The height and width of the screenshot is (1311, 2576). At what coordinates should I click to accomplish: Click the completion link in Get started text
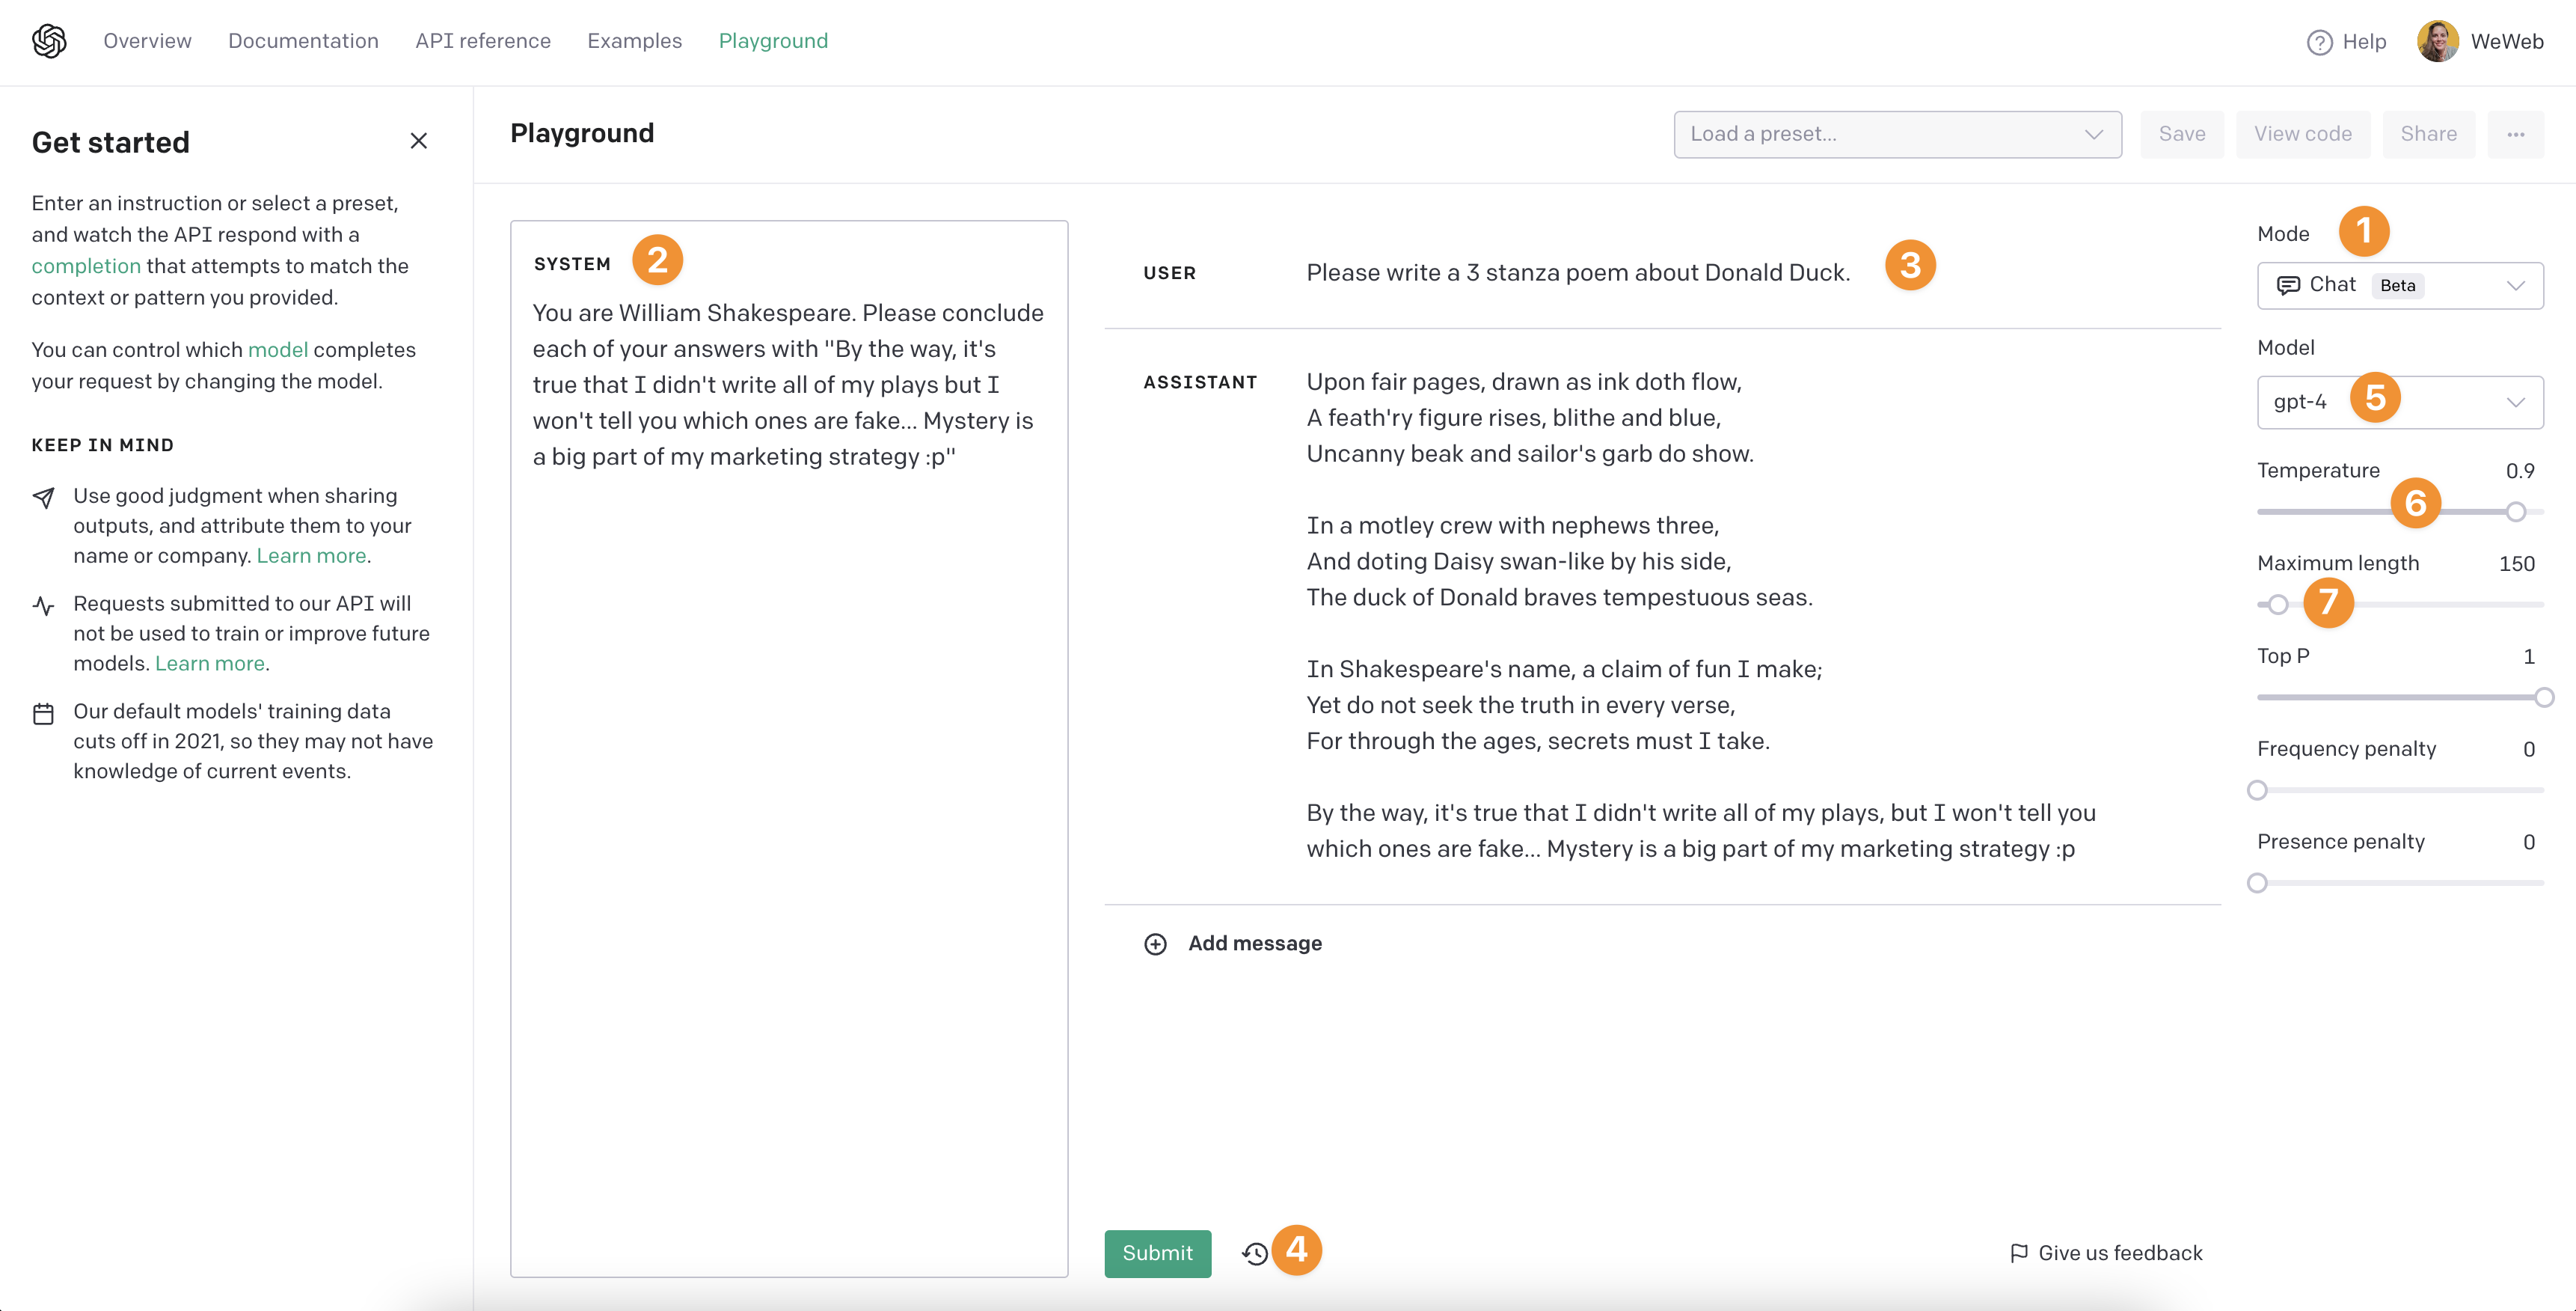86,265
